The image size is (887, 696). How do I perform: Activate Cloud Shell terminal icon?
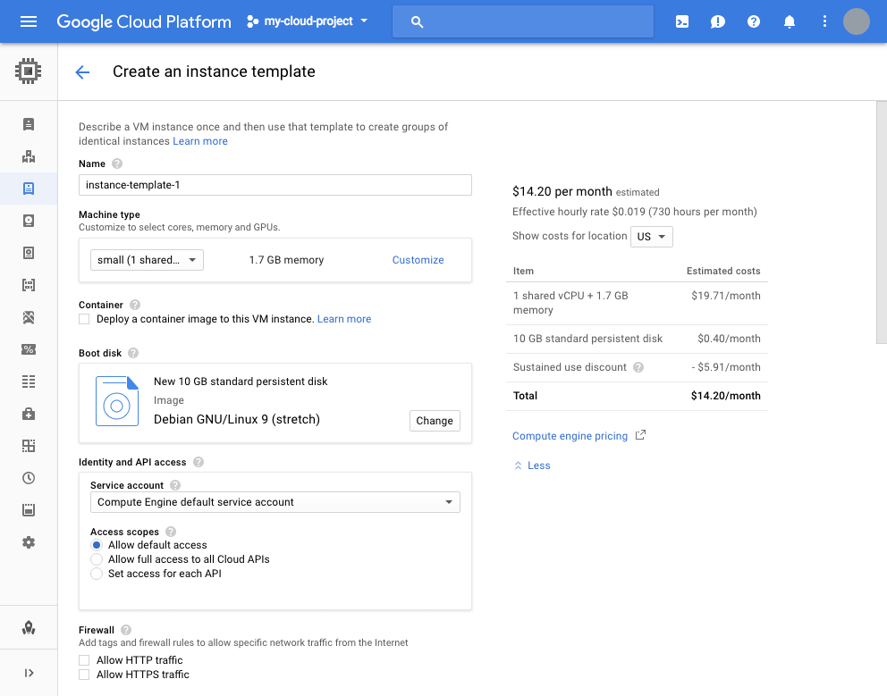pyautogui.click(x=682, y=21)
